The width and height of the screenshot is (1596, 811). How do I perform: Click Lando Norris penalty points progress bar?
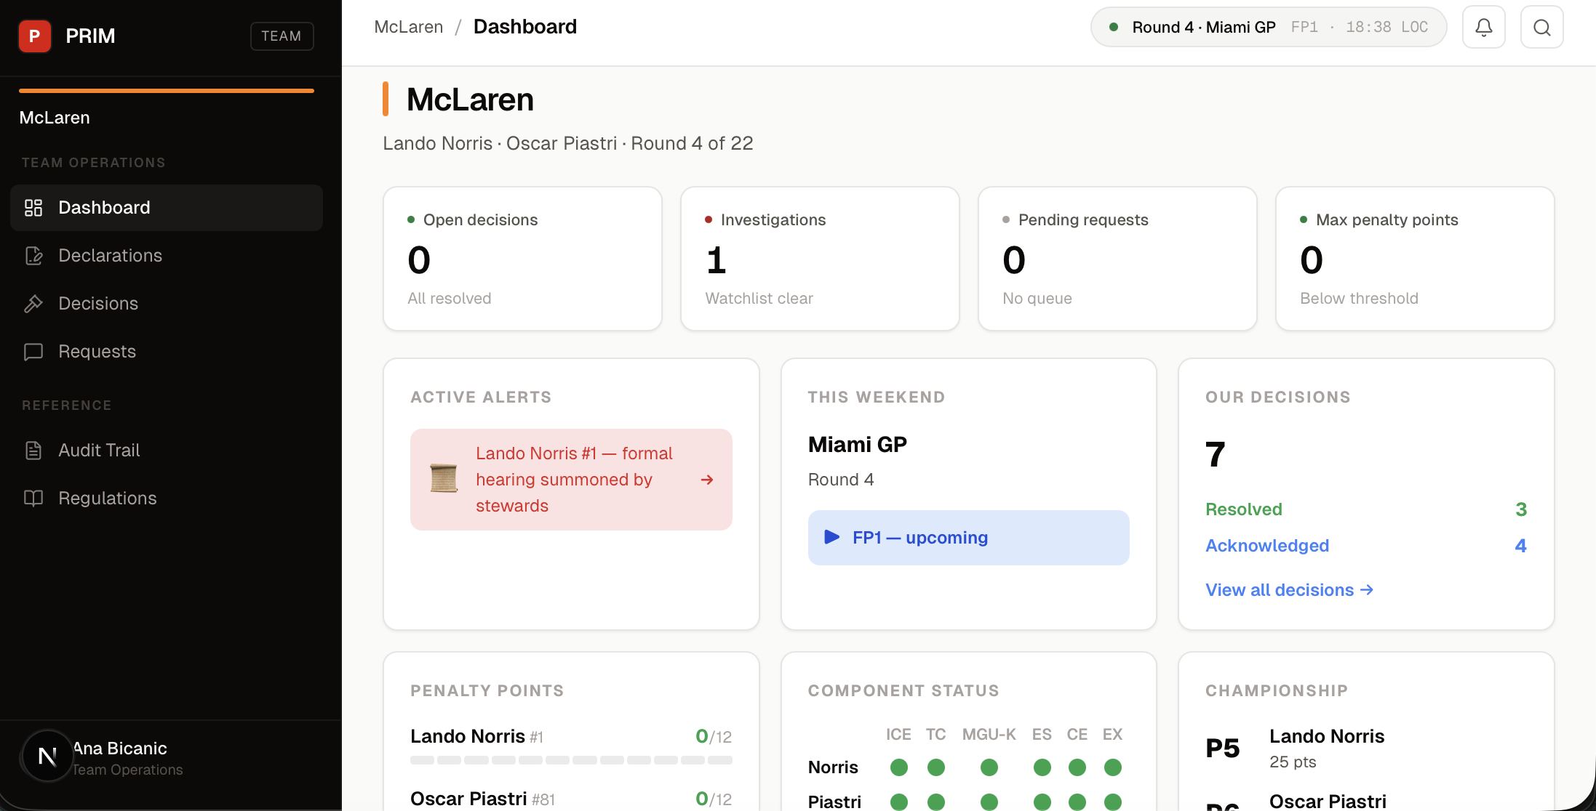coord(571,760)
